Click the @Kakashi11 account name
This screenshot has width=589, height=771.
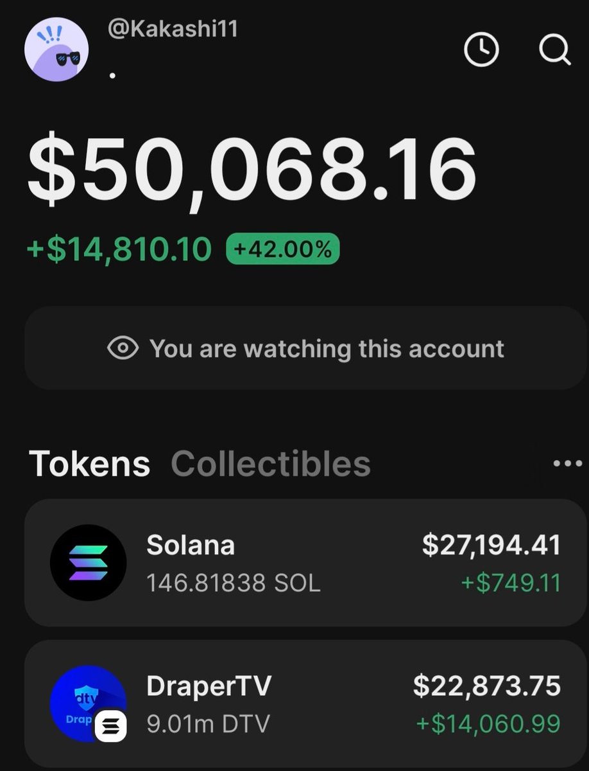[x=171, y=30]
